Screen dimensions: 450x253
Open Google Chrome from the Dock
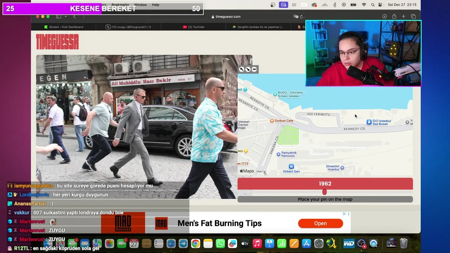tap(195, 244)
